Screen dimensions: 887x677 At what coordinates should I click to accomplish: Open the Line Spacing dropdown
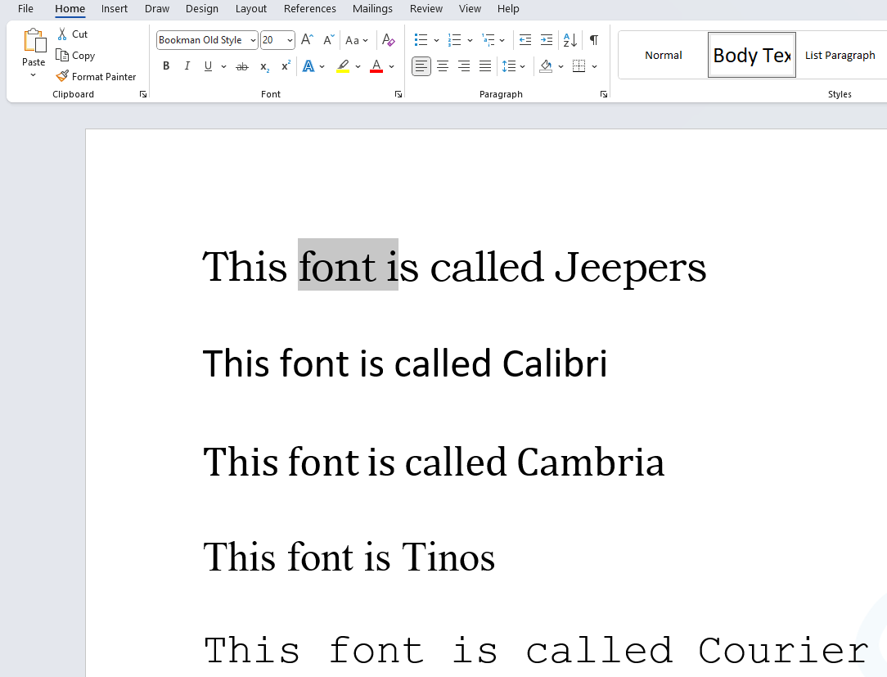522,66
